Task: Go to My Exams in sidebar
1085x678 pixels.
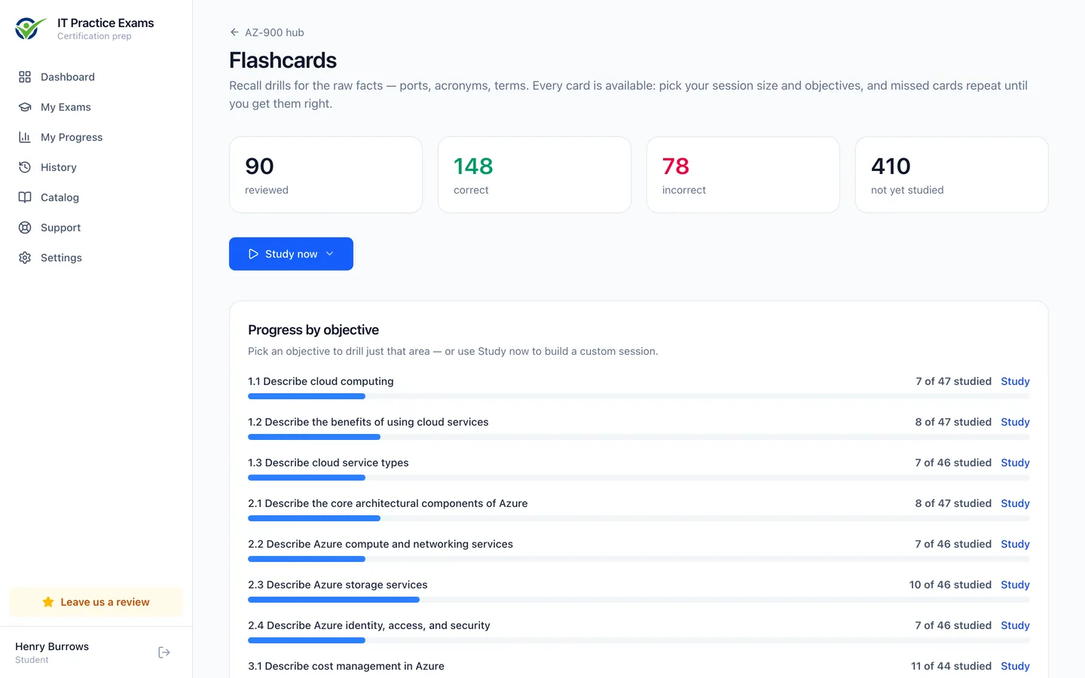Action: [96, 107]
